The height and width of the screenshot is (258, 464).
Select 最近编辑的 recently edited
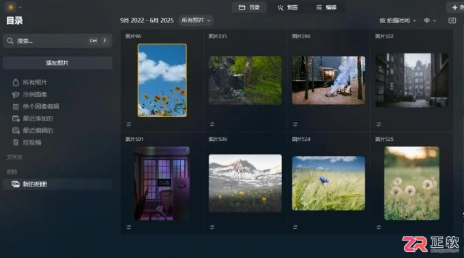click(x=38, y=131)
